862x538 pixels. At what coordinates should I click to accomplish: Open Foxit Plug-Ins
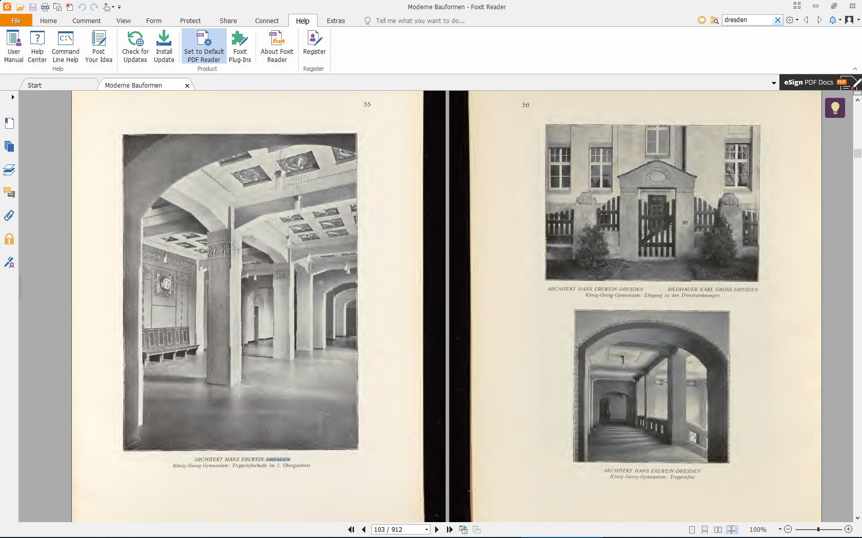click(240, 46)
